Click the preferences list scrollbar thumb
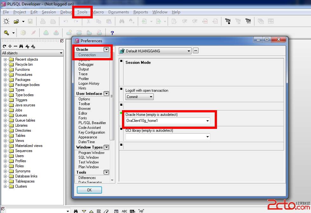The image size is (311, 213). click(x=112, y=96)
